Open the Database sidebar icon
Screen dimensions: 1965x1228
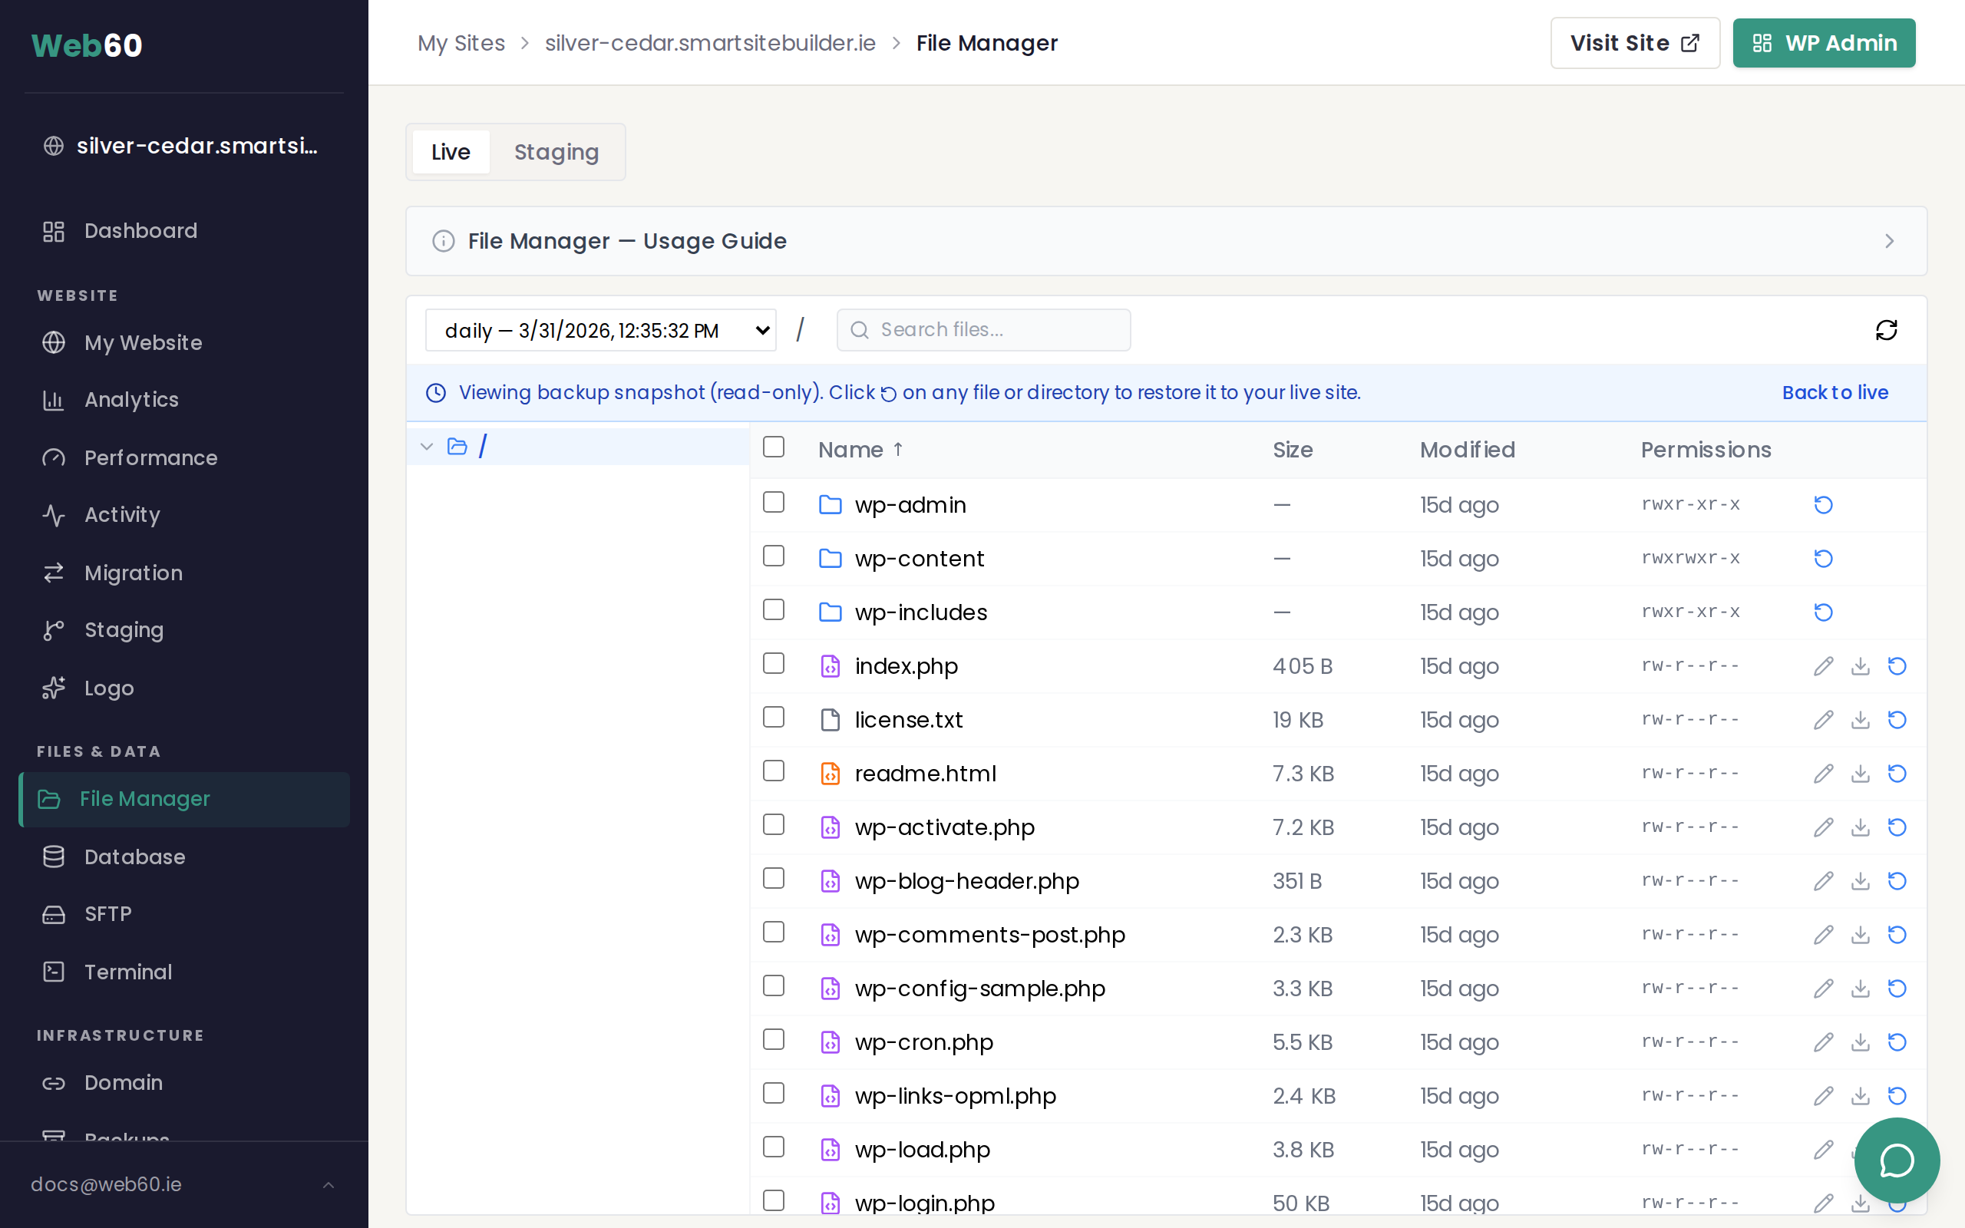54,856
